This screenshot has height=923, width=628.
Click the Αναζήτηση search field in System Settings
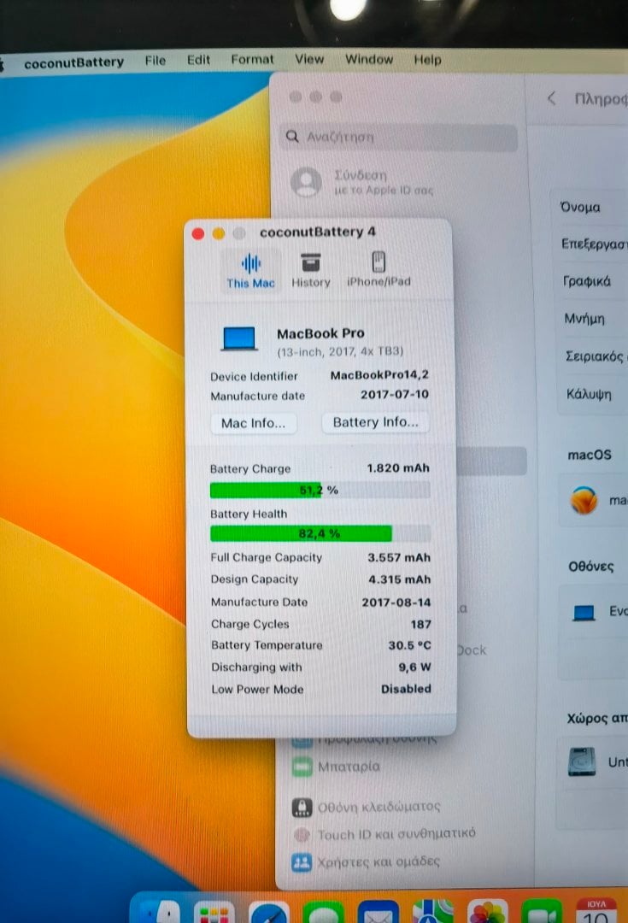tap(398, 137)
